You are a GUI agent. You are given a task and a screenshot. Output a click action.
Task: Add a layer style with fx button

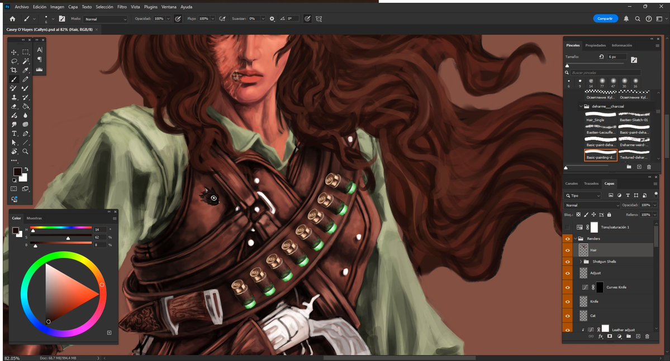600,336
